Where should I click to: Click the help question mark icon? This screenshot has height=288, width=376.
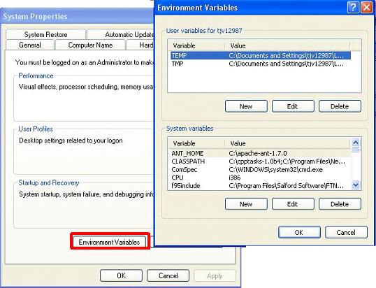(x=353, y=8)
